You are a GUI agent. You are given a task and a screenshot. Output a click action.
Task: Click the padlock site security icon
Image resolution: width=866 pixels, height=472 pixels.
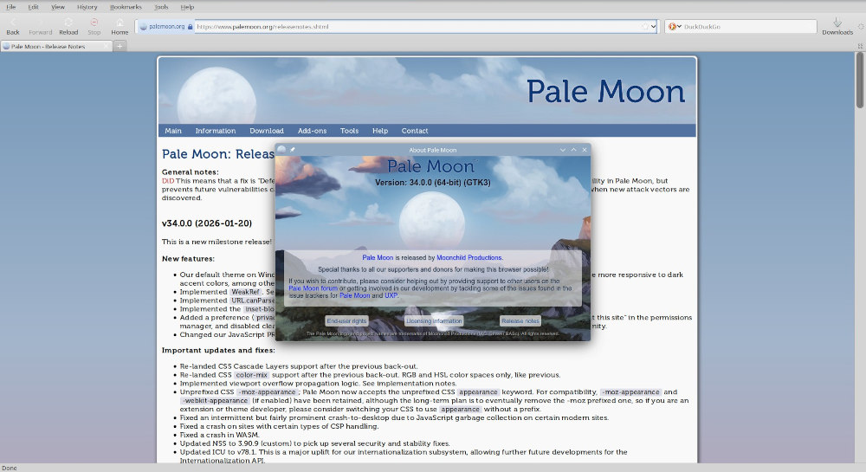pyautogui.click(x=190, y=27)
